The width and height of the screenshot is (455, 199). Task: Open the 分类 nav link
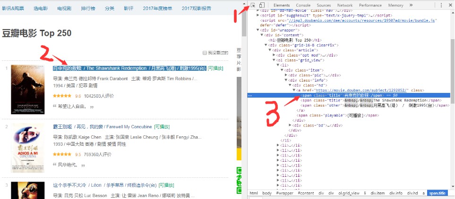(x=110, y=8)
